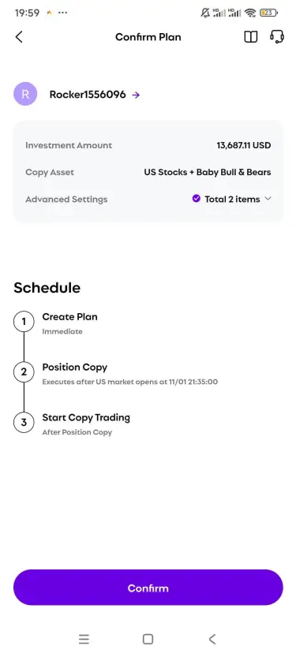
Task: Tap the Investment Amount value 13,687.11 USD
Action: click(x=244, y=146)
